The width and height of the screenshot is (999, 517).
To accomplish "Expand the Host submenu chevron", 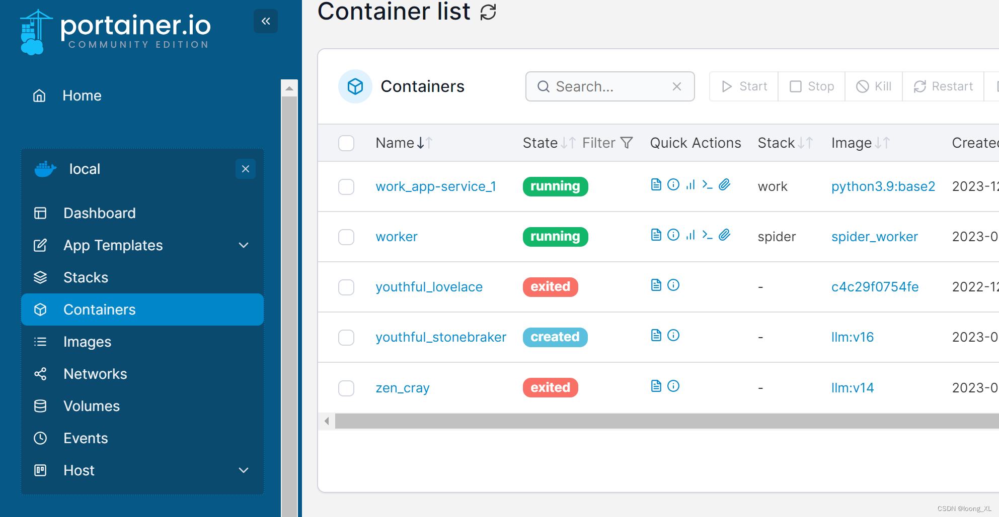I will pos(244,470).
